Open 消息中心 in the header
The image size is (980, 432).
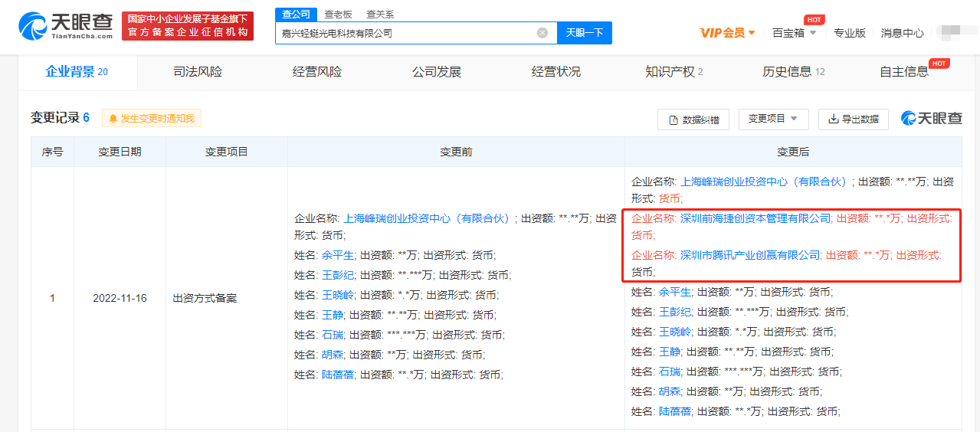click(x=902, y=33)
